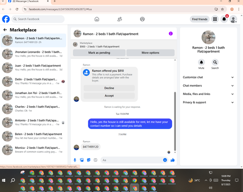Click the 8477499120 message bubble
This screenshot has height=192, width=243.
tap(90, 147)
